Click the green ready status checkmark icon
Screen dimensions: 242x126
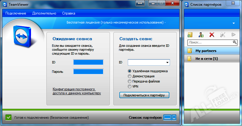point(8,117)
